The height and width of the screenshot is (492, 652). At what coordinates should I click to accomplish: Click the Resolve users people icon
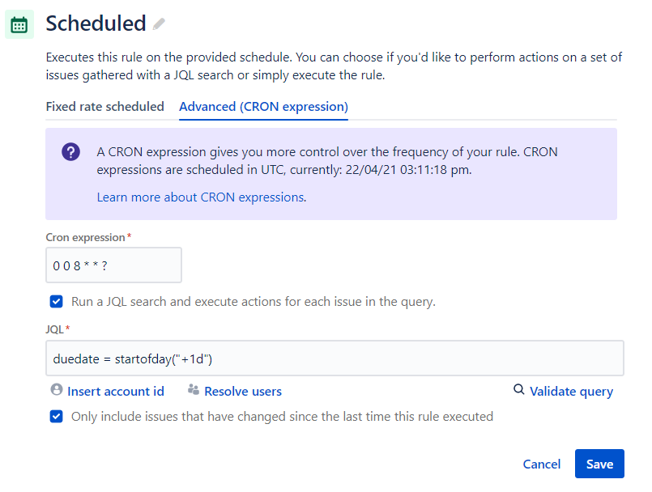click(194, 390)
